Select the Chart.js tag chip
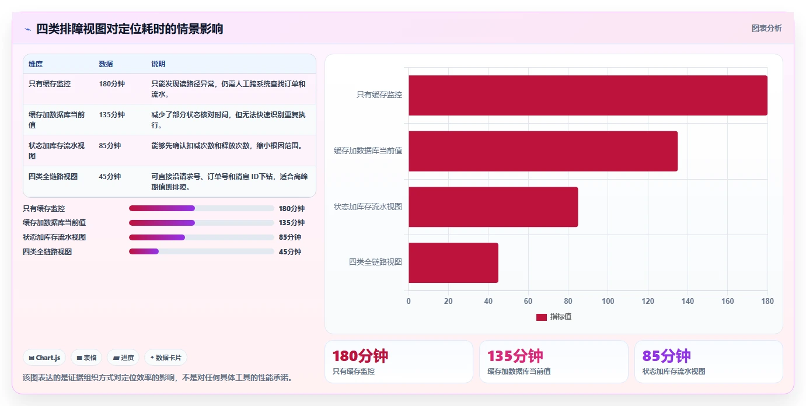The image size is (806, 406). click(x=44, y=358)
